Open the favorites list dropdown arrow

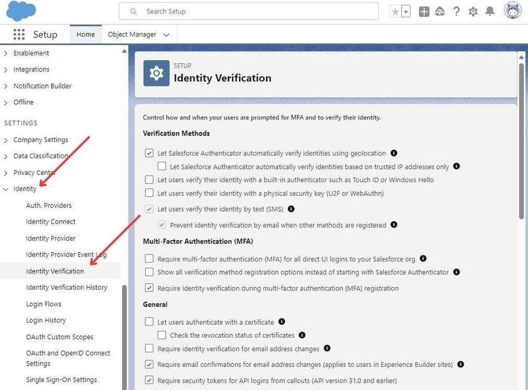pyautogui.click(x=406, y=12)
